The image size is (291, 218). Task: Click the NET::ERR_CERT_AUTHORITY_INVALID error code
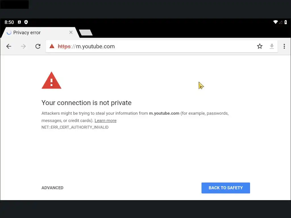pos(75,127)
